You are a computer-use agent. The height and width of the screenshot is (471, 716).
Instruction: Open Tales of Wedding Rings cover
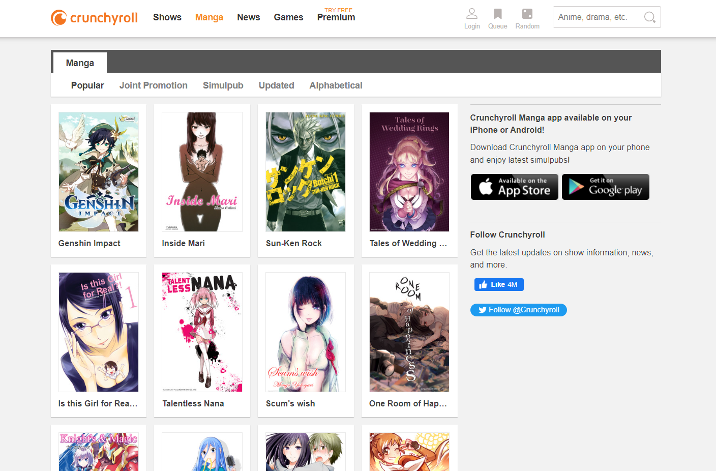409,172
